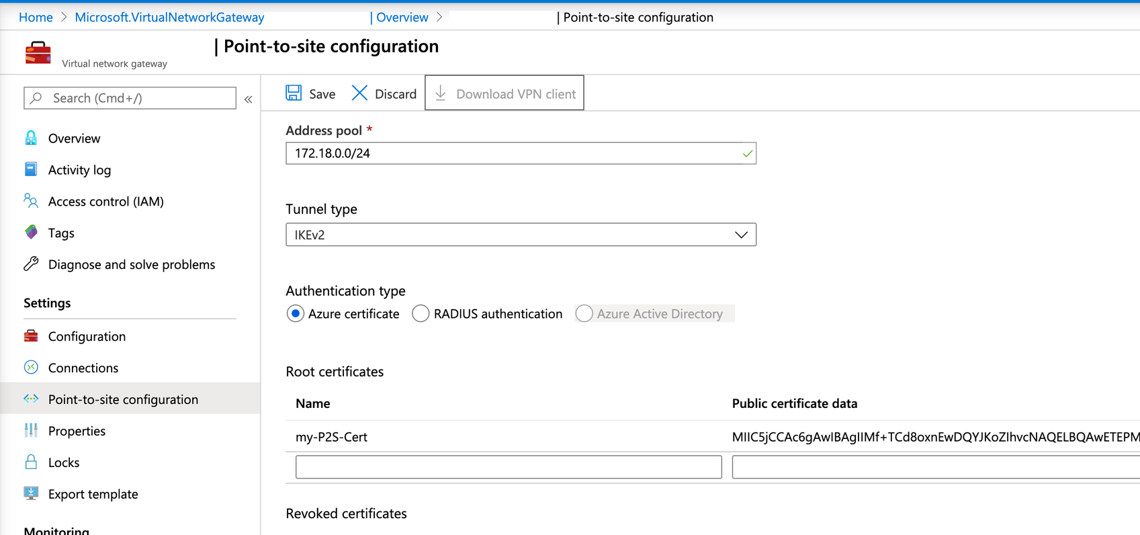Select Azure certificate authentication type

[x=295, y=314]
